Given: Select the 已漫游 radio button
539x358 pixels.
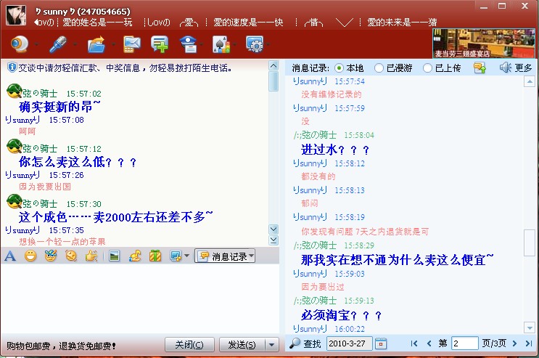Looking at the screenshot, I should coord(379,68).
